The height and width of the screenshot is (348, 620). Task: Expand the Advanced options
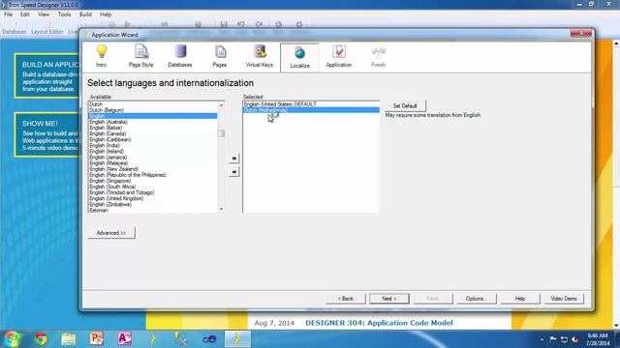[x=111, y=233]
